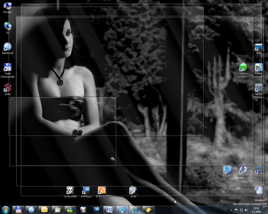Select the Witty desktop shortcut

259,49
